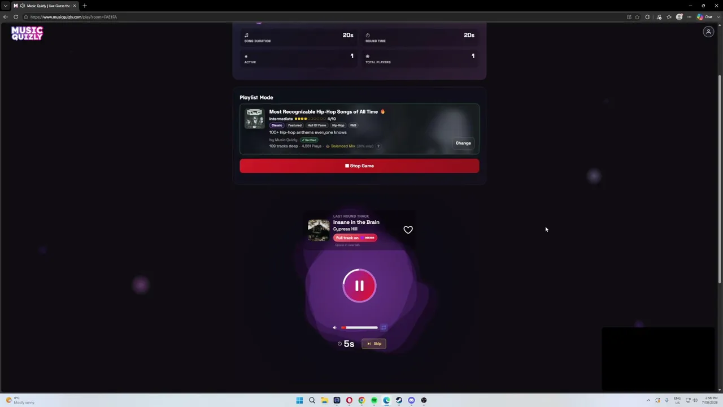
Task: Click the Insane in the Brain album art
Action: click(319, 230)
